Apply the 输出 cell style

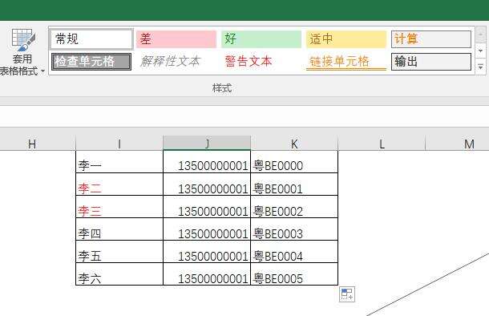point(431,62)
